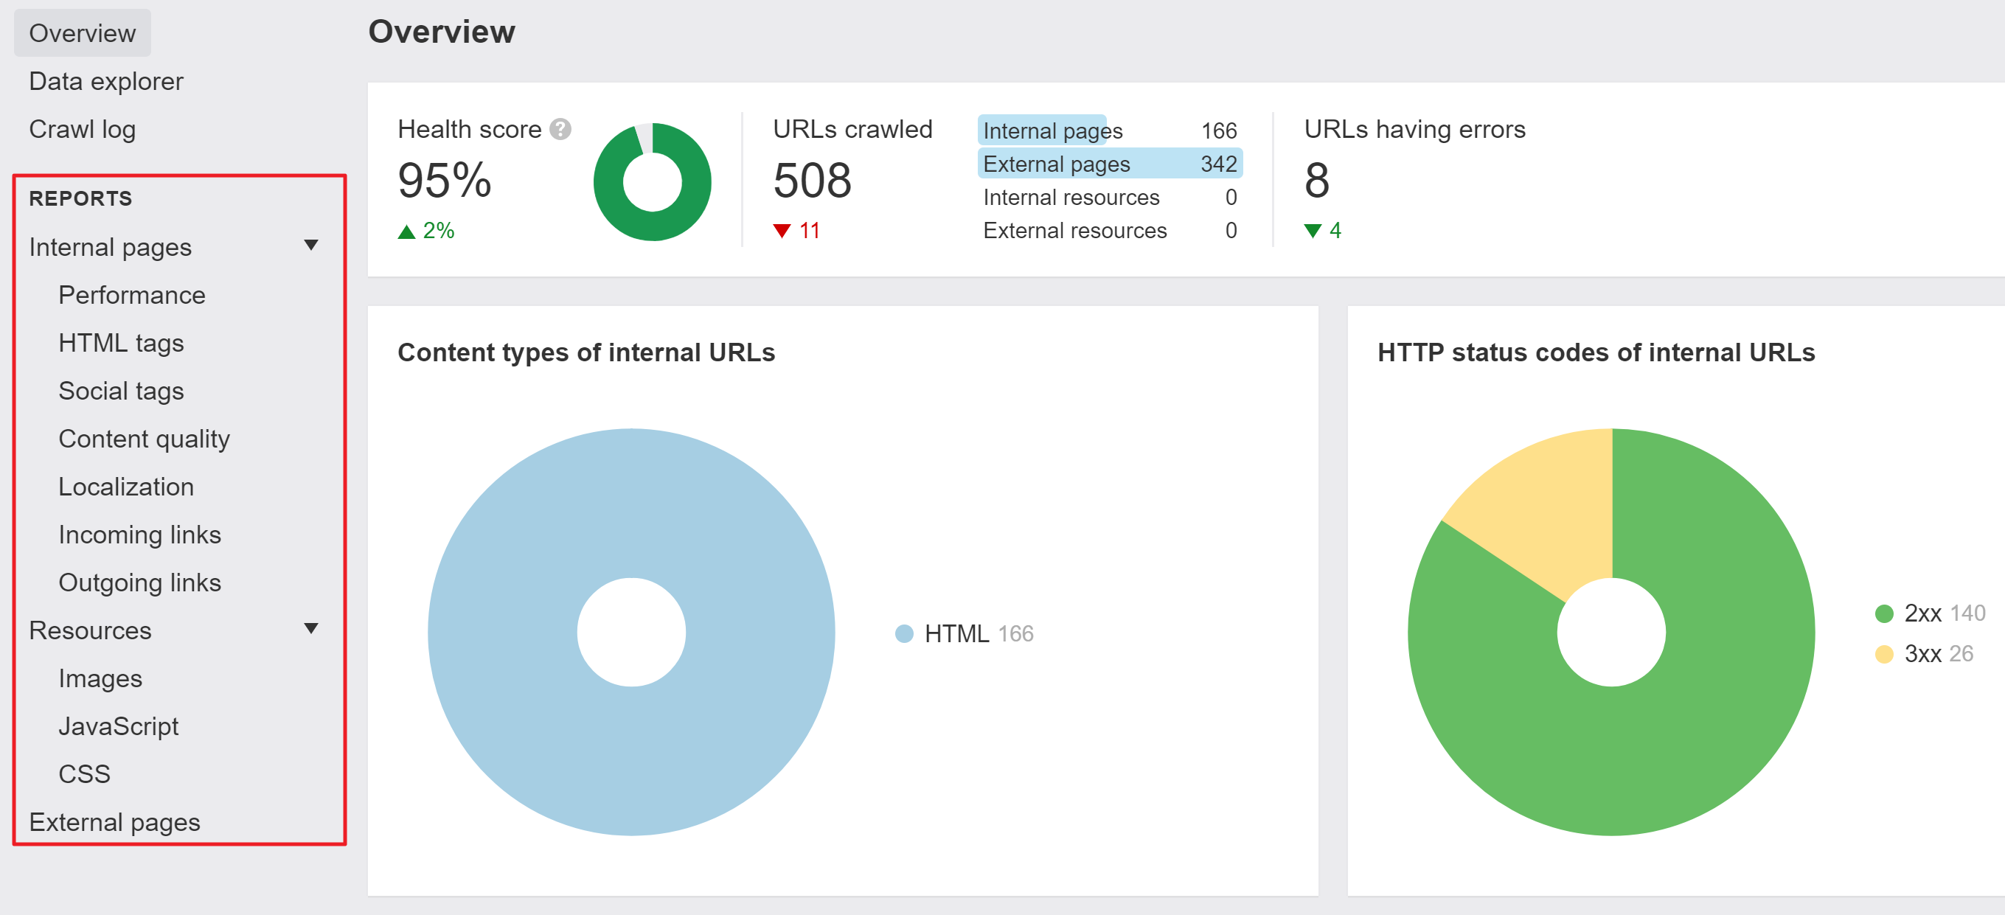Open Data explorer in the sidebar
Viewport: 2005px width, 915px height.
(106, 82)
